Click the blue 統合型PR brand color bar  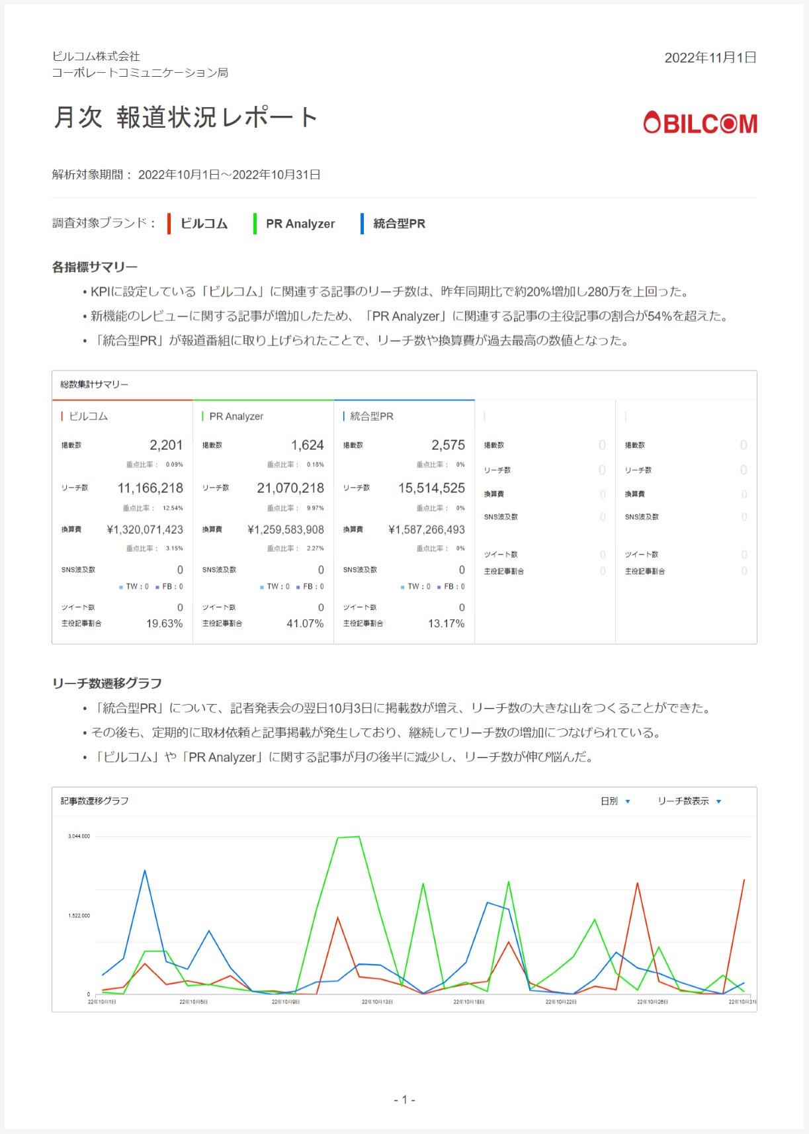pyautogui.click(x=362, y=224)
